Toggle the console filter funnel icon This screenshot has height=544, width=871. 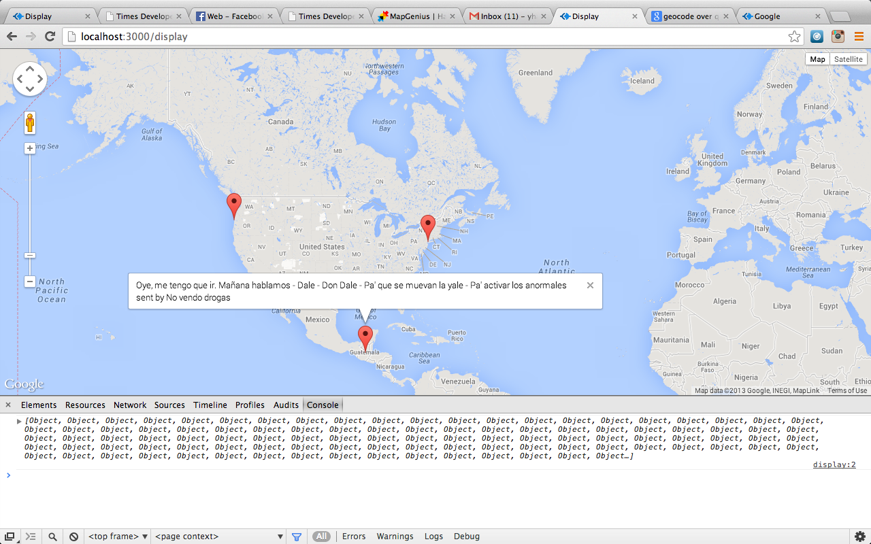(297, 537)
